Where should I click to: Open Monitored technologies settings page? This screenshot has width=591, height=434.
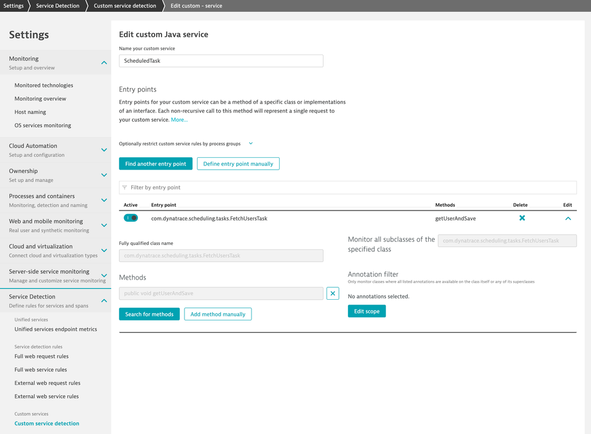click(44, 85)
